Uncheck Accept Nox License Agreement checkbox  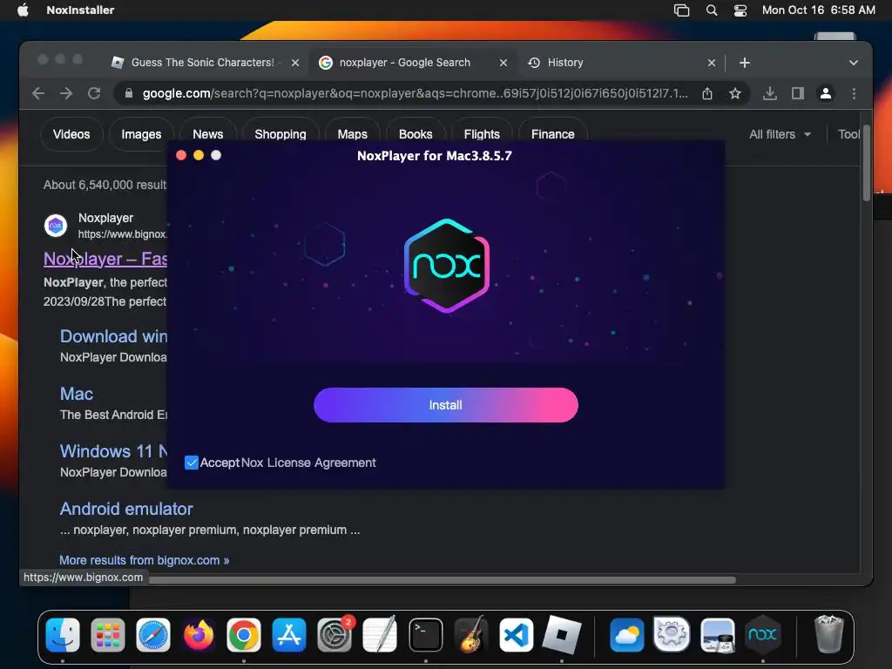pyautogui.click(x=192, y=463)
